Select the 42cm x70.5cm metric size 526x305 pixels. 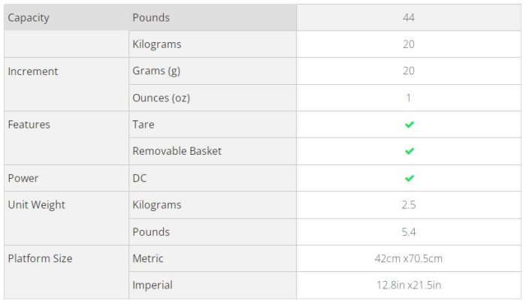pyautogui.click(x=409, y=258)
